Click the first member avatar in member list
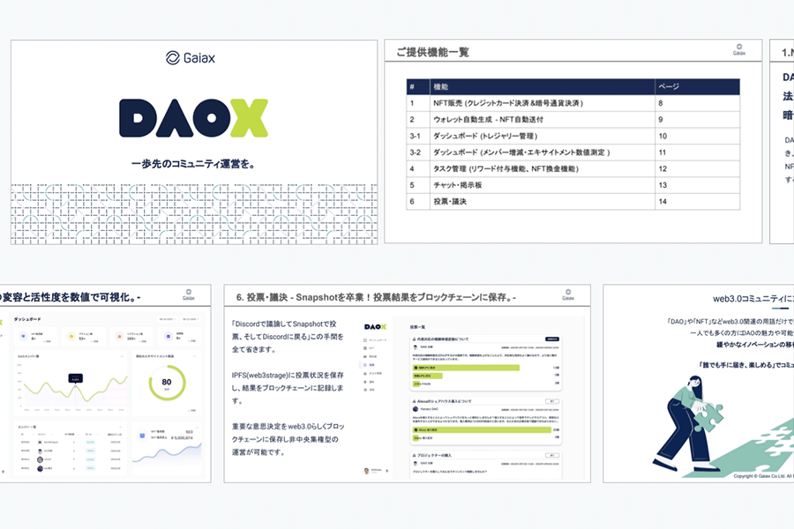Viewport: 794px width, 529px height. [40, 442]
